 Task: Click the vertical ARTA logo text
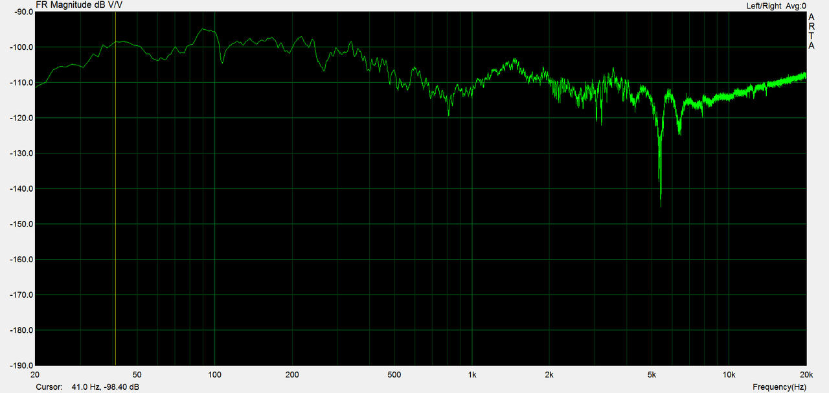(812, 31)
